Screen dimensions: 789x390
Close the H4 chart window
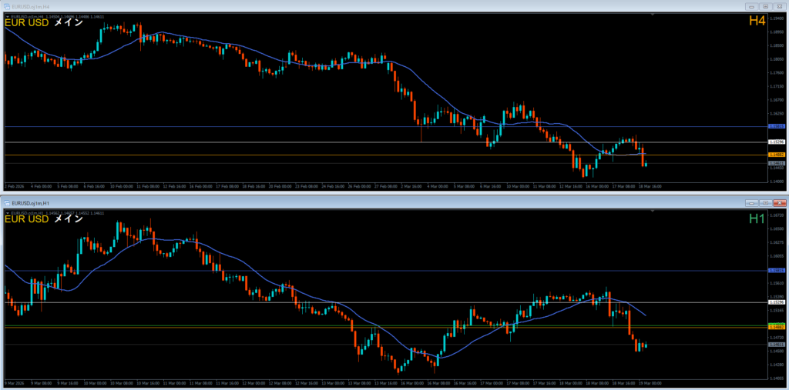[778, 5]
